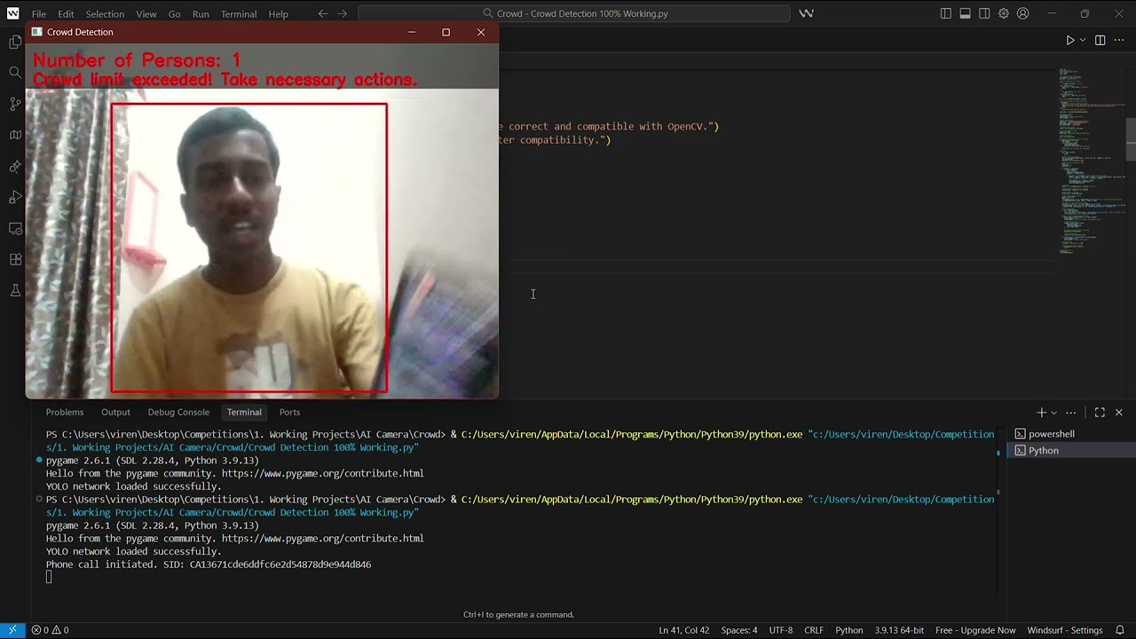Open terminal panel more actions ellipsis
The width and height of the screenshot is (1136, 639).
[x=1071, y=412]
